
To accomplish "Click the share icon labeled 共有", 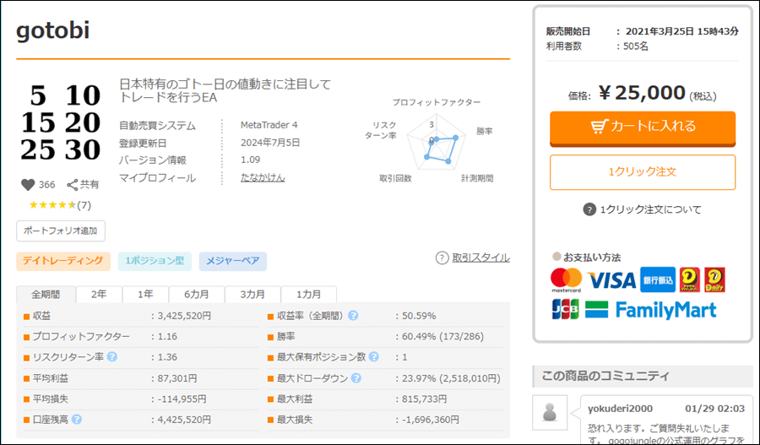I will coord(73,185).
